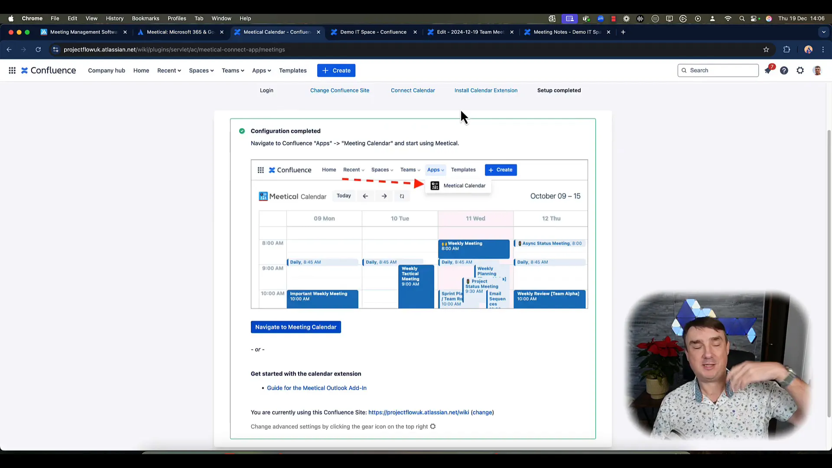Click the help question mark icon
This screenshot has height=468, width=832.
click(784, 70)
